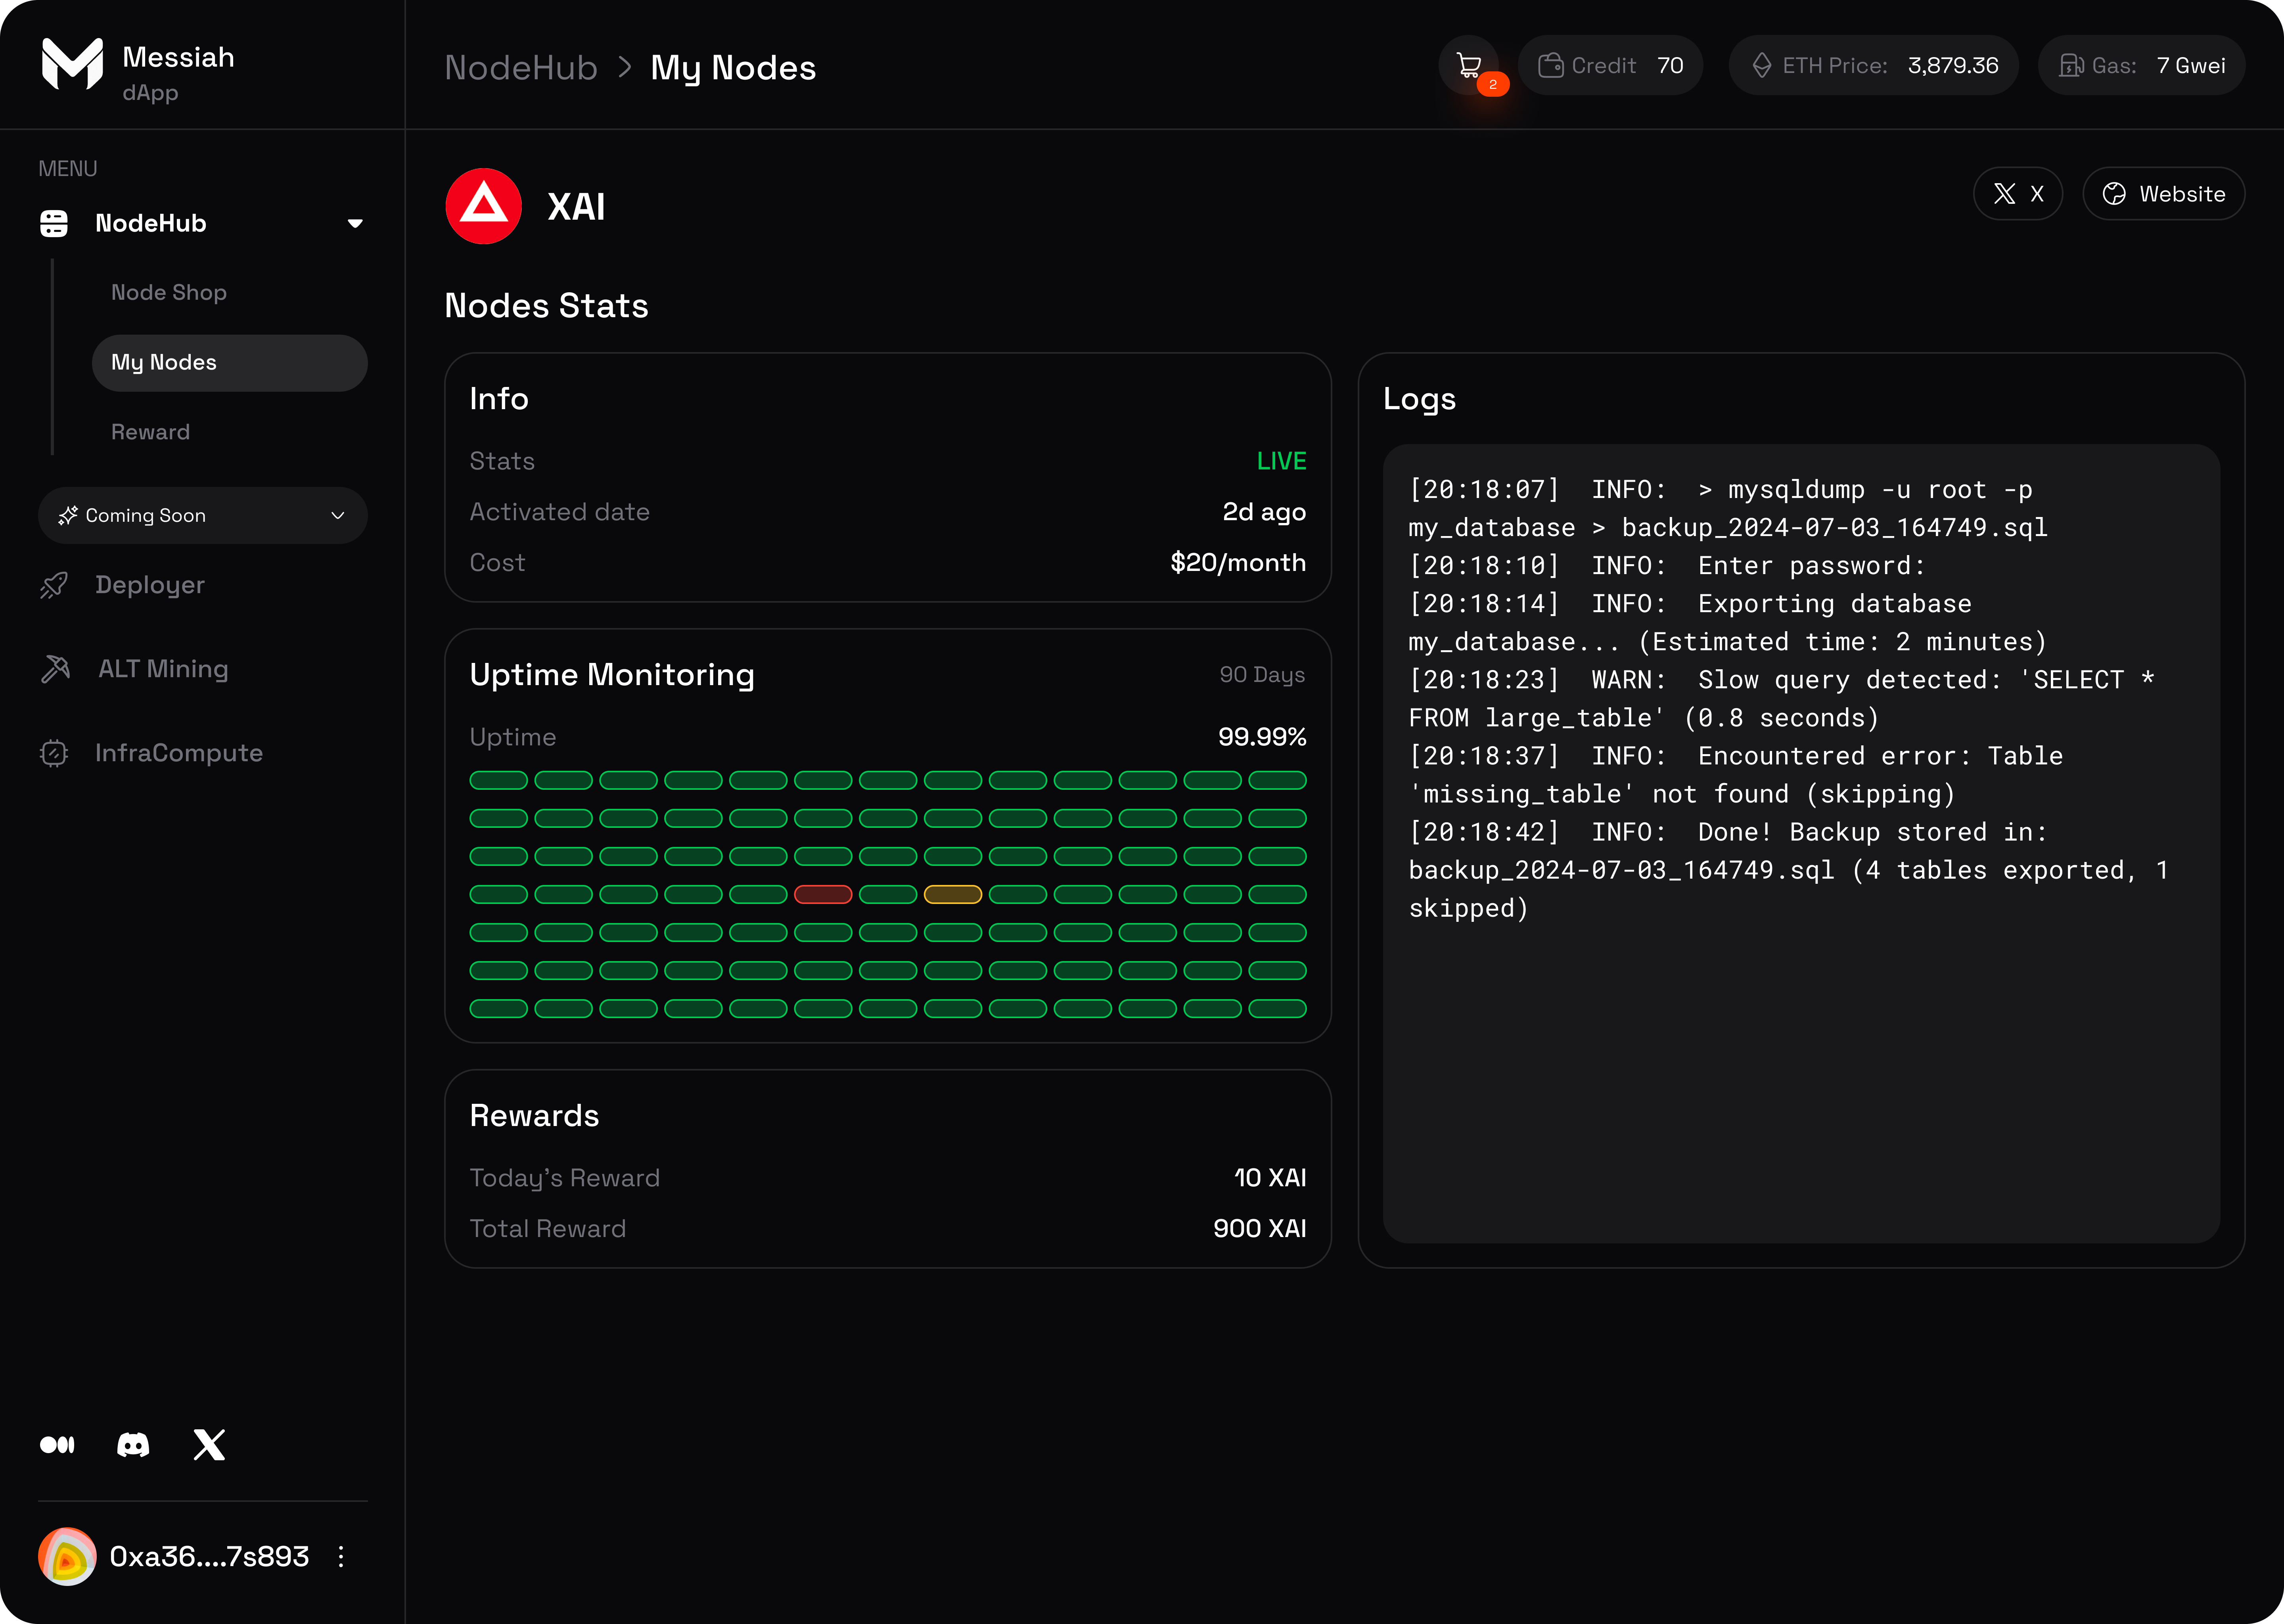This screenshot has height=1624, width=2284.
Task: Click the 900 XAI total reward
Action: (x=1260, y=1229)
